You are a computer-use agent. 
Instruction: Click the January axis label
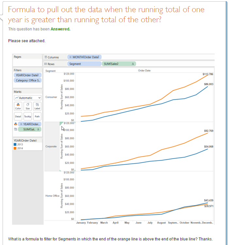tap(81, 223)
